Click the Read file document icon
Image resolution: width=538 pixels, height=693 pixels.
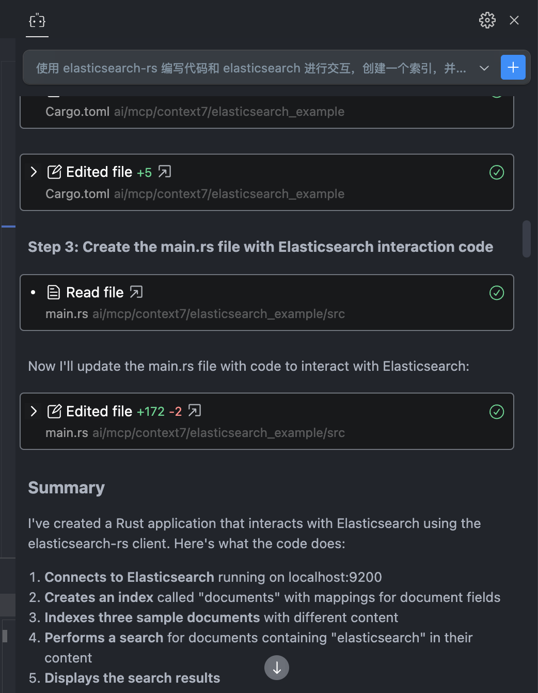point(54,292)
